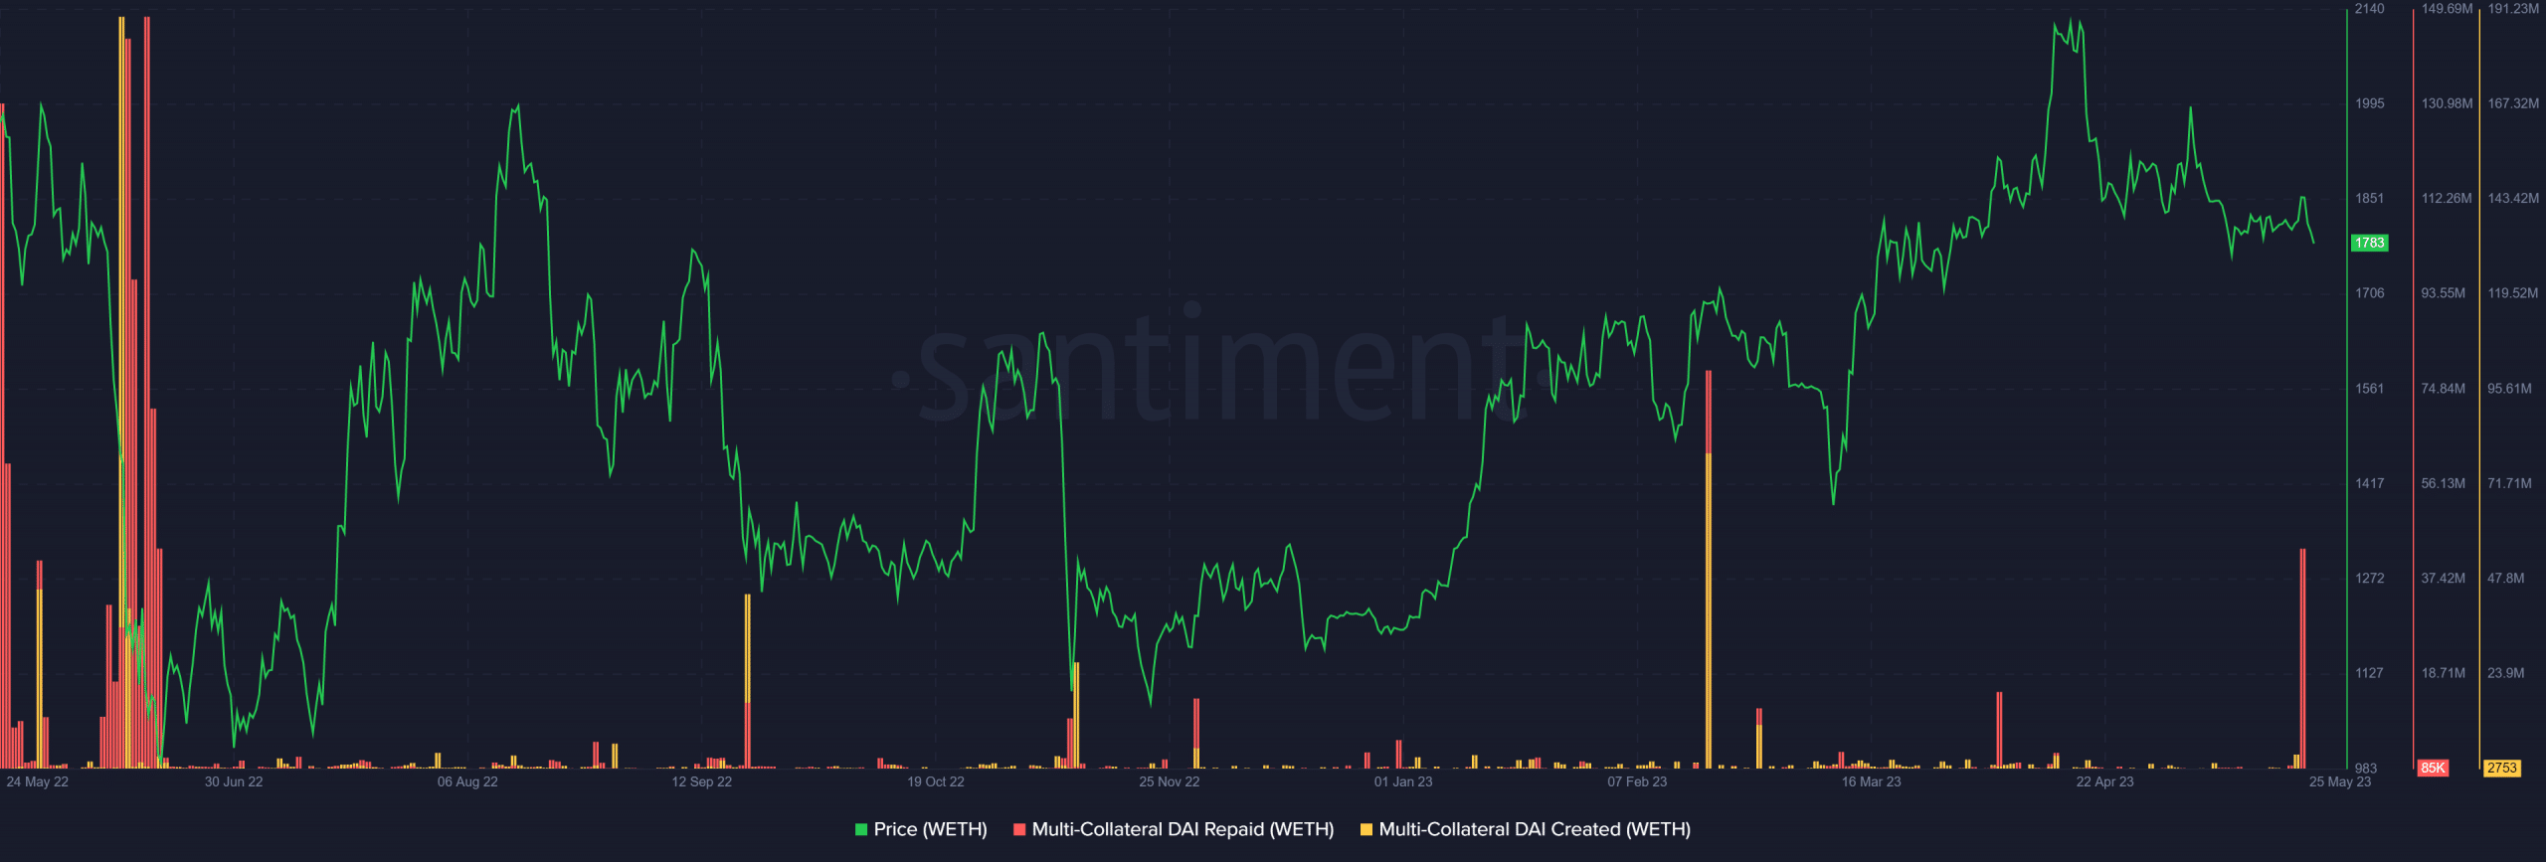Click the 95.61M created axis value
The image size is (2546, 862).
coord(2509,389)
